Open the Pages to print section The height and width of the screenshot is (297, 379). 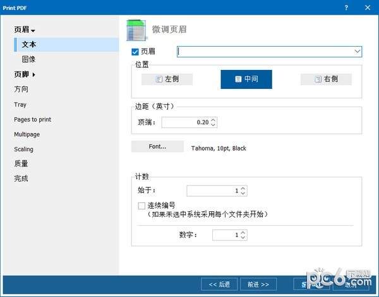click(x=33, y=119)
